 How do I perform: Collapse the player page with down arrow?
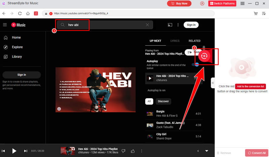point(207,151)
